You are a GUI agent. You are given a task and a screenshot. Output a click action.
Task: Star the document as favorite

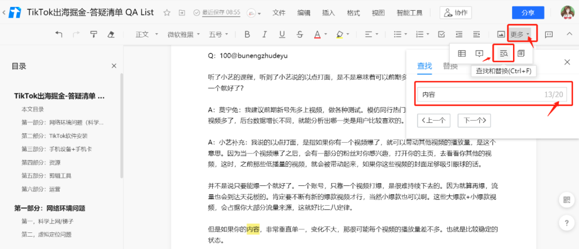coord(167,13)
